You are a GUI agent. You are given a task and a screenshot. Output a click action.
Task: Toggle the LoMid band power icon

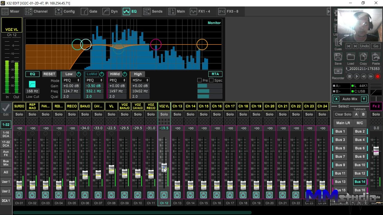pyautogui.click(x=102, y=74)
